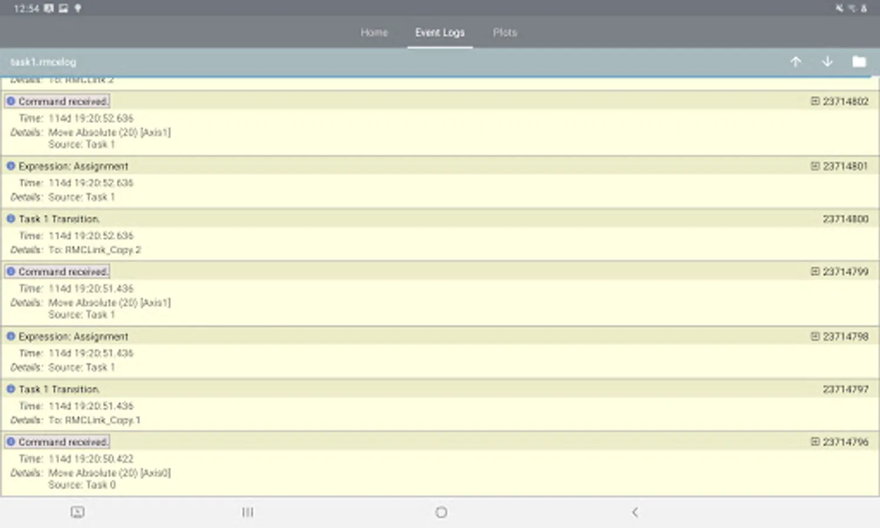
Task: Click info icon of entry 23714798
Action: coord(11,336)
